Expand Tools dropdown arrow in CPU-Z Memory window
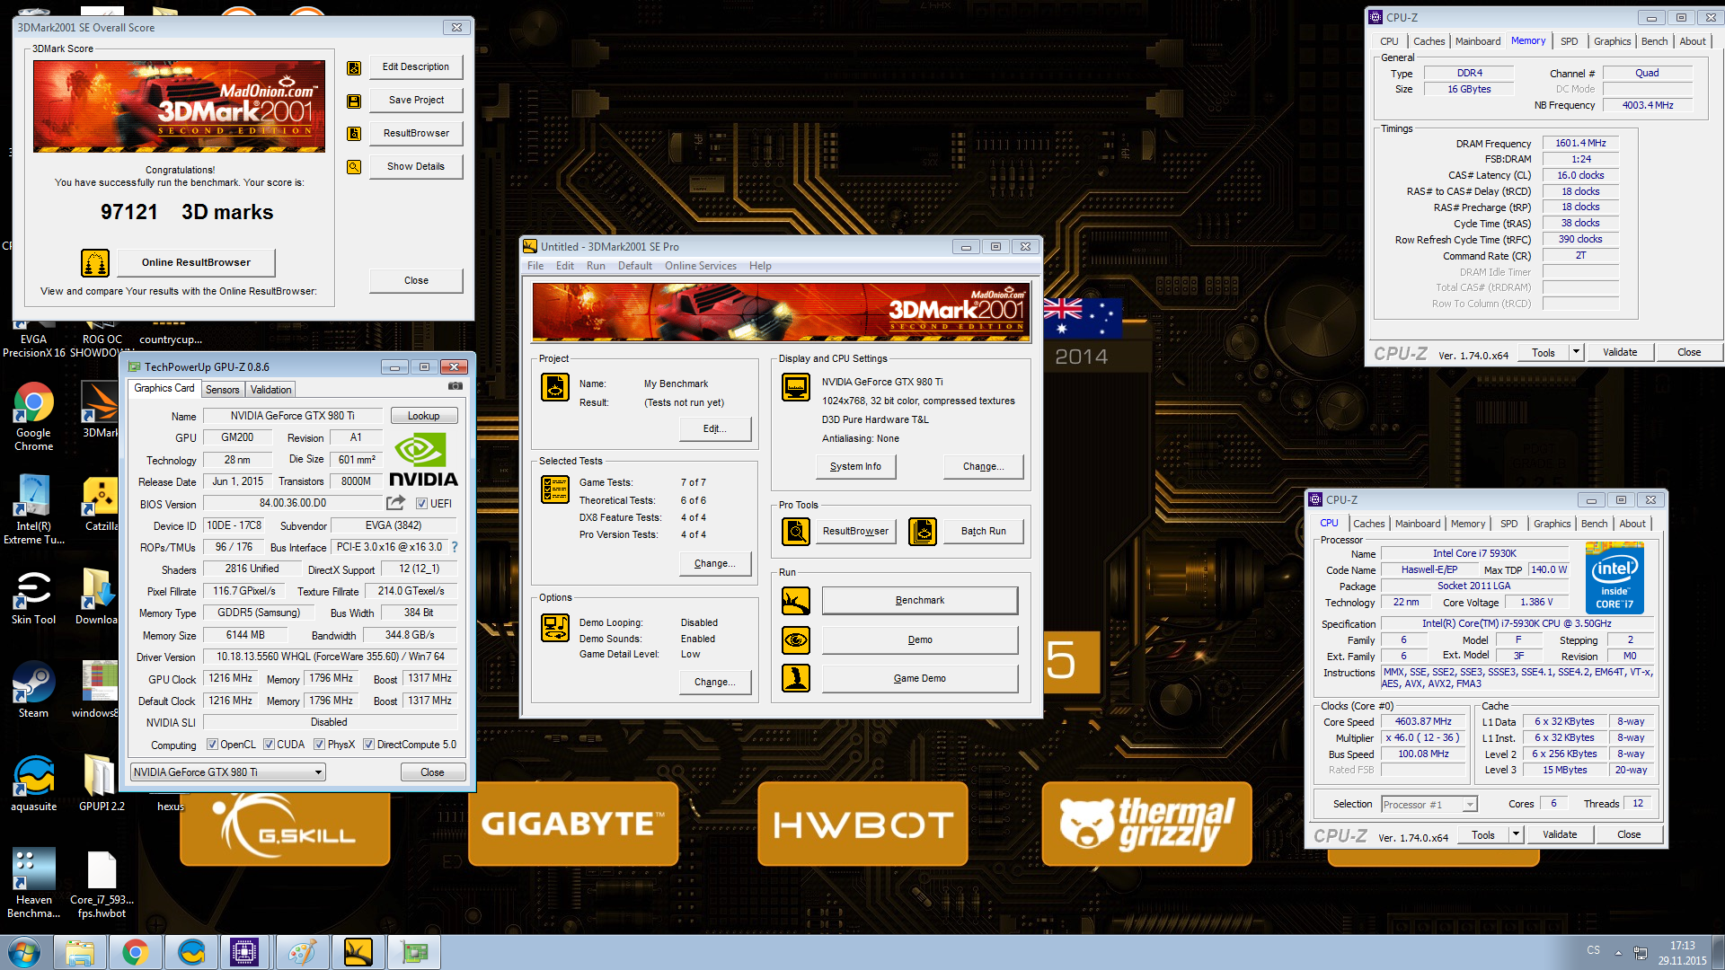Screen dimensions: 1725x970 [1576, 352]
